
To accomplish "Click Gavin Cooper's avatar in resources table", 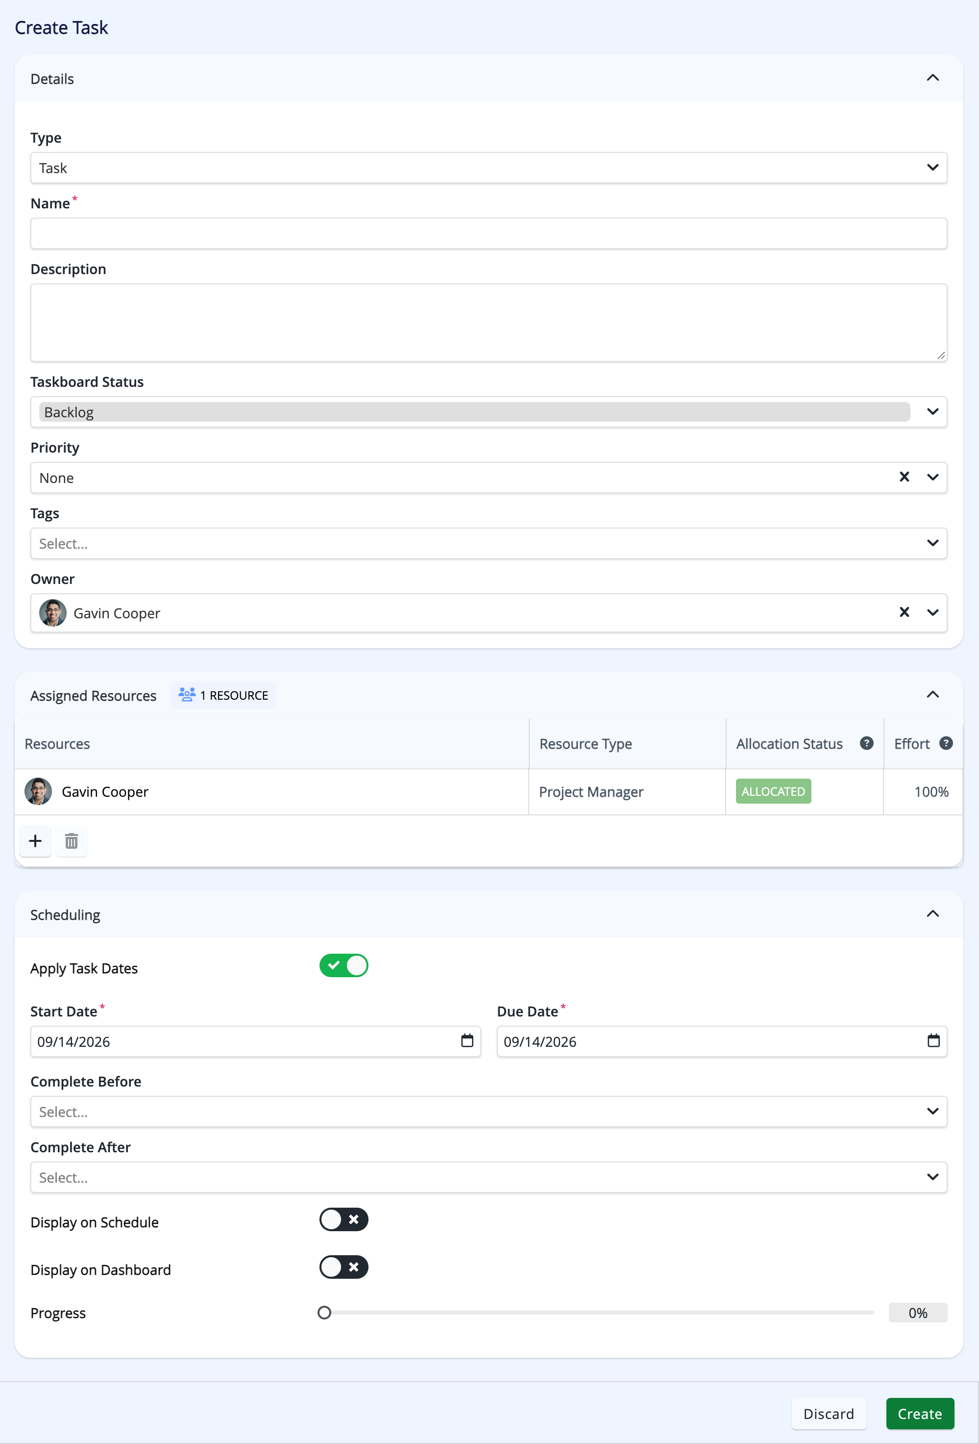I will tap(38, 791).
